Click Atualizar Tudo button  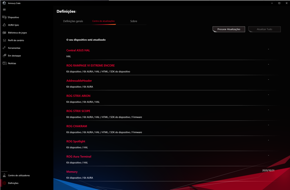coord(264,29)
